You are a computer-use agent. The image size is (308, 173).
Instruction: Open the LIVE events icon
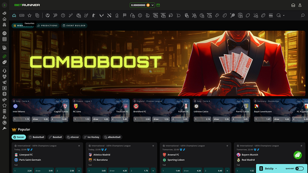22,15
